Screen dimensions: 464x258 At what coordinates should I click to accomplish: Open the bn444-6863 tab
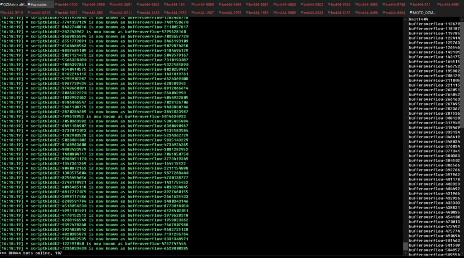[148, 5]
